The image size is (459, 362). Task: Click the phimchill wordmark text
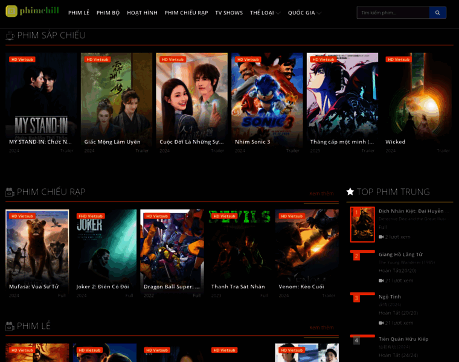(x=39, y=11)
